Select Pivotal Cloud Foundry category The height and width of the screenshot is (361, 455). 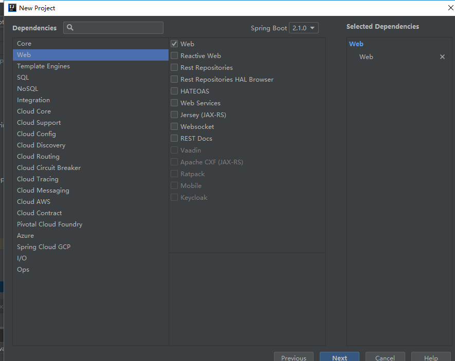pyautogui.click(x=90, y=224)
